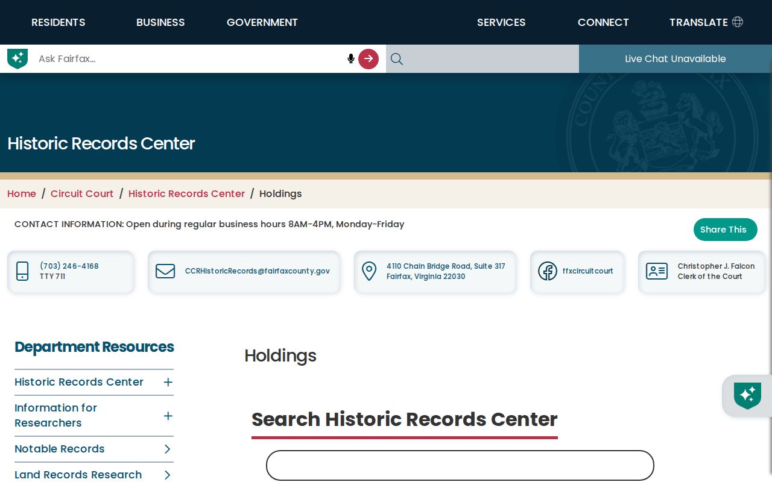Open the Services menu
This screenshot has width=772, height=482.
(501, 22)
